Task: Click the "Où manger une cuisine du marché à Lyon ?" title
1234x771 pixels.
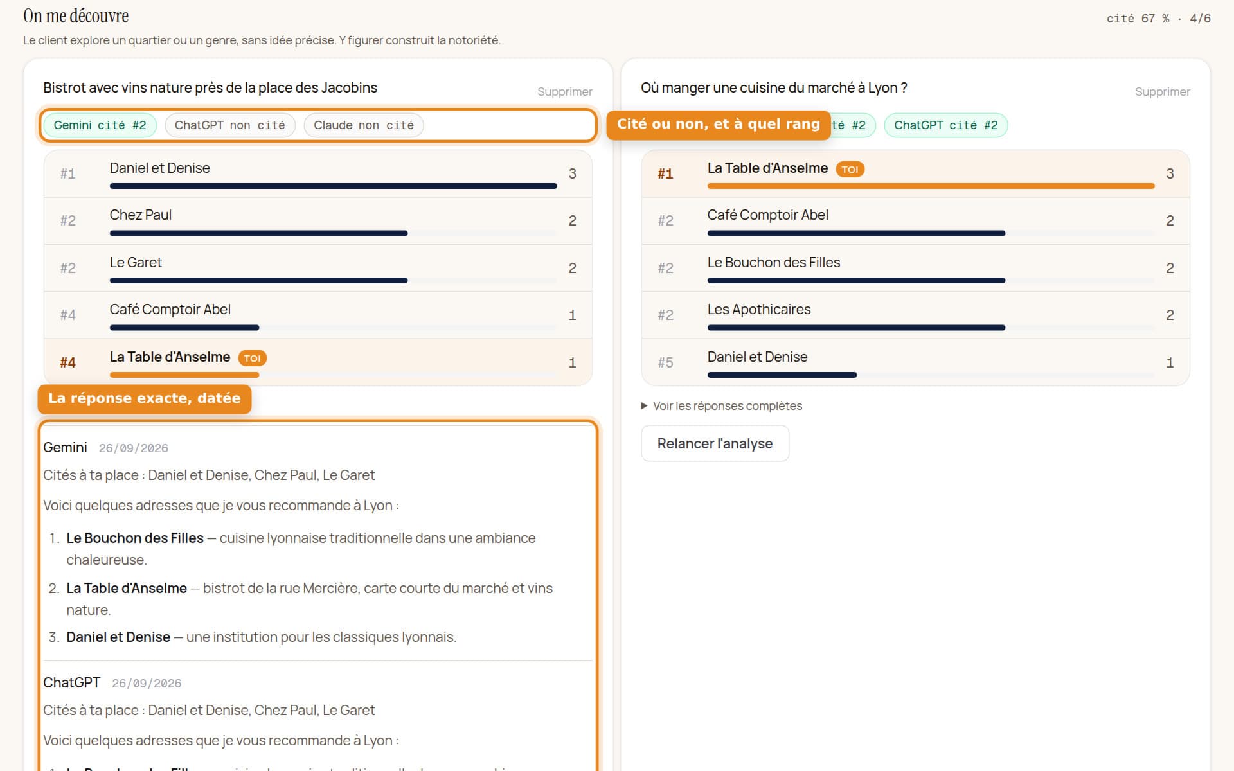Action: point(774,87)
